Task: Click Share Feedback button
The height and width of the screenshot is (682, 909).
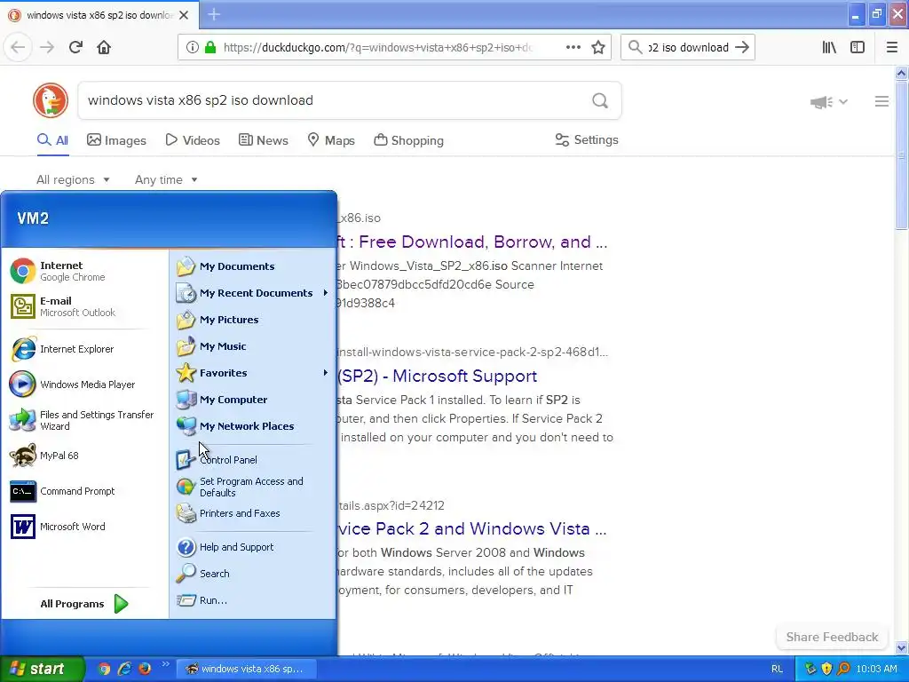Action: [832, 637]
